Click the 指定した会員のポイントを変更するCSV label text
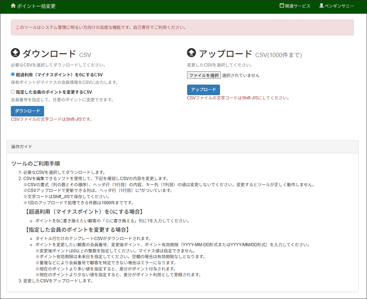 point(54,92)
